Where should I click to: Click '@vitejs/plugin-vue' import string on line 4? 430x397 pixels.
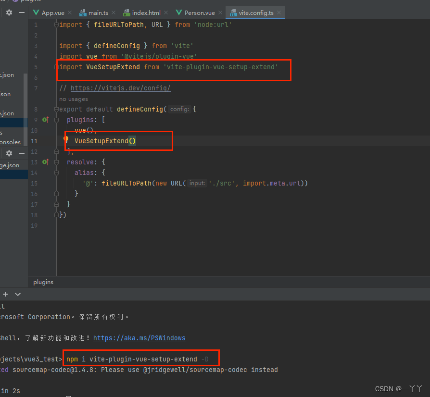pyautogui.click(x=159, y=56)
